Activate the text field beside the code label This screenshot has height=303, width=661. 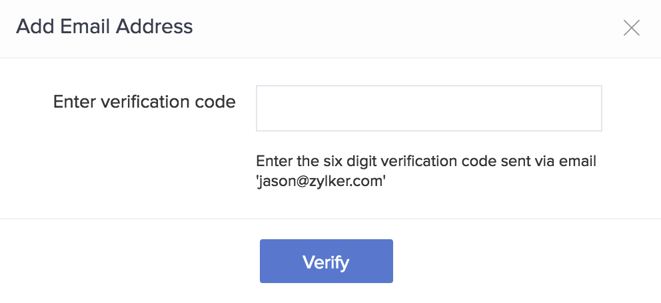[x=428, y=108]
